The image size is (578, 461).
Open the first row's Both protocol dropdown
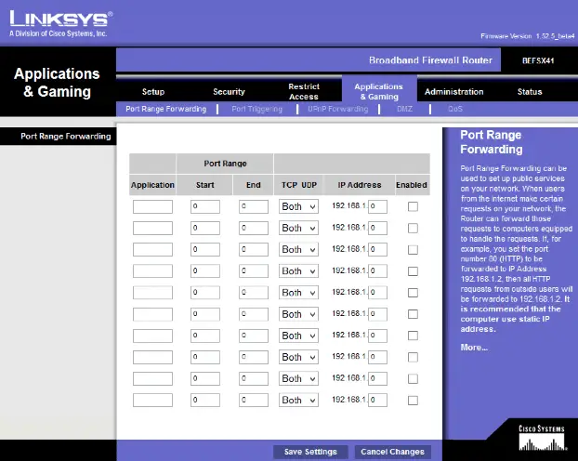[298, 206]
